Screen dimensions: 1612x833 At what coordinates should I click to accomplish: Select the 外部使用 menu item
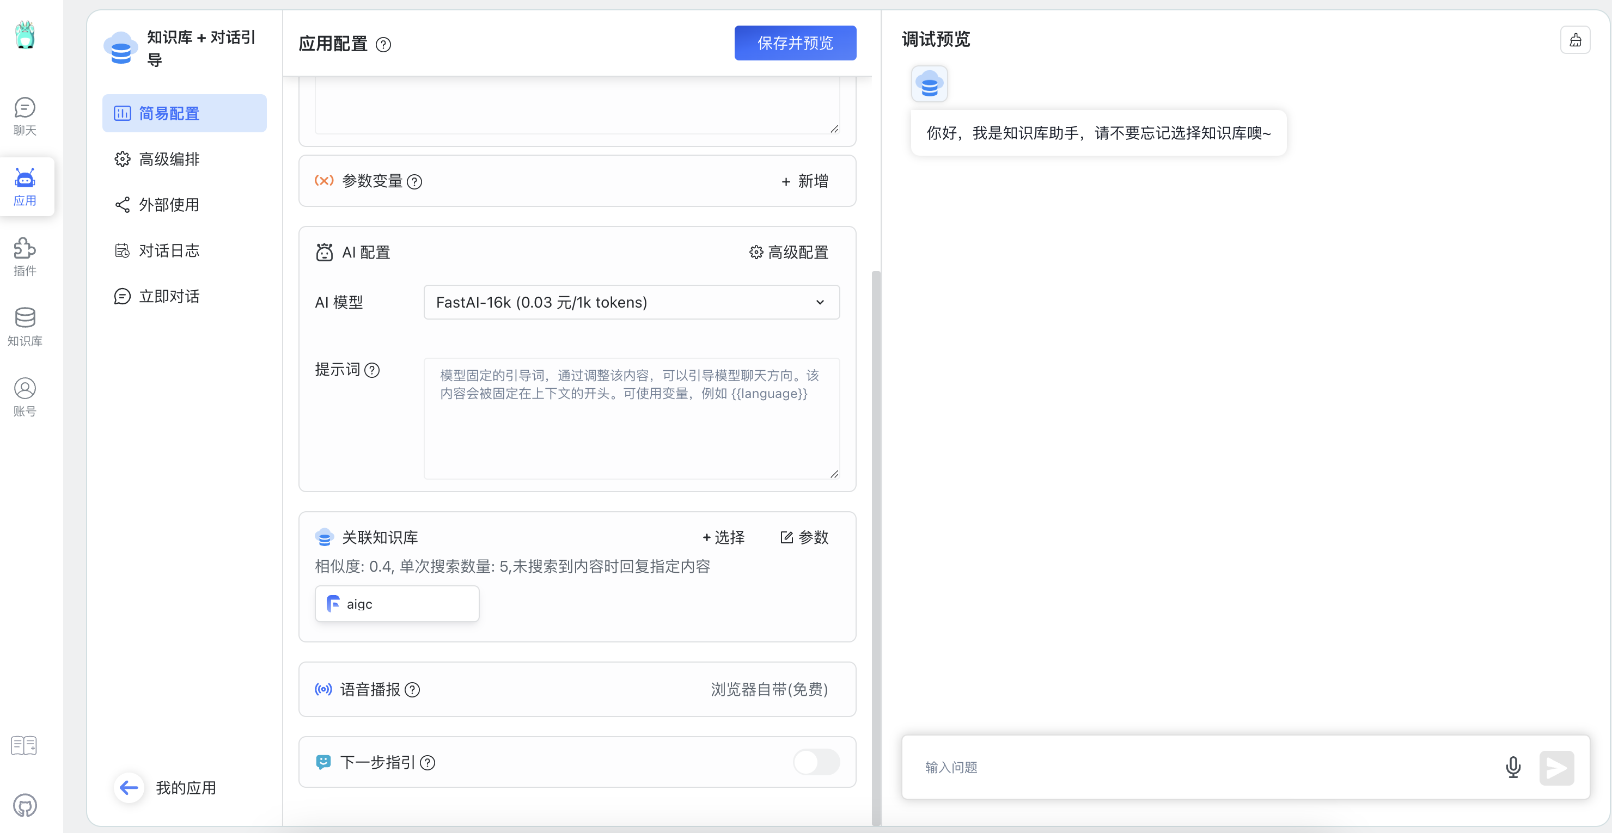184,205
